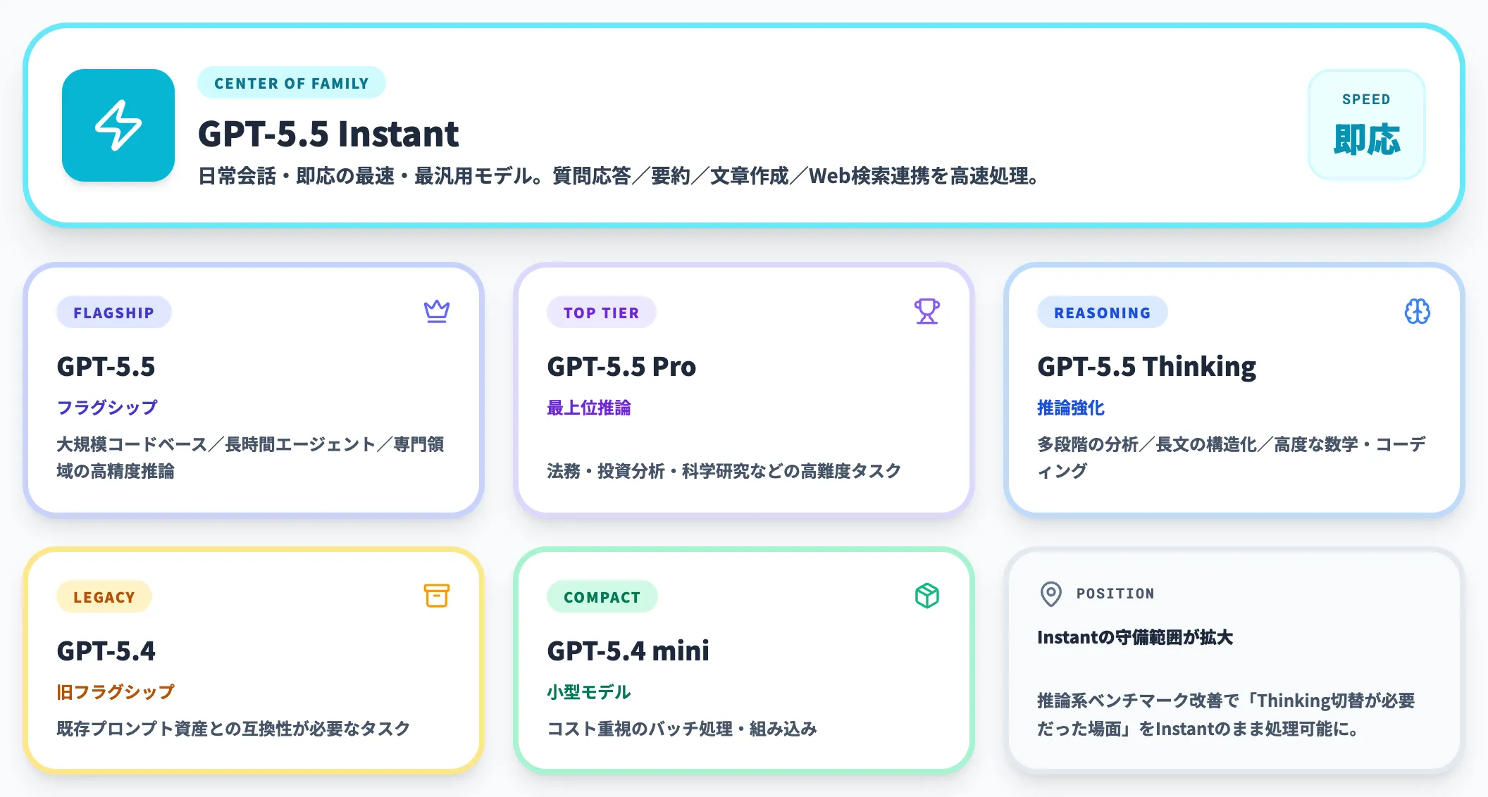This screenshot has height=797, width=1488.
Task: Click the crown icon on the GPT-5.5 card
Action: click(x=437, y=311)
